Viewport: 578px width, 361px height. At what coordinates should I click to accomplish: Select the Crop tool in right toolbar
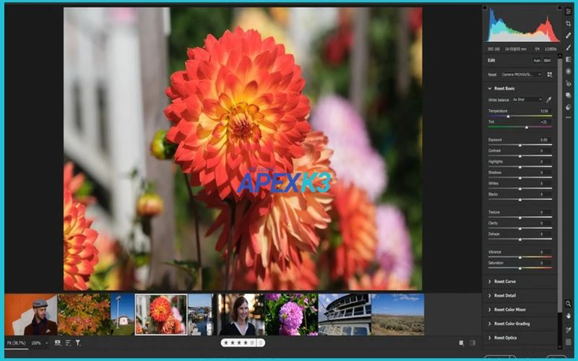pyautogui.click(x=569, y=24)
